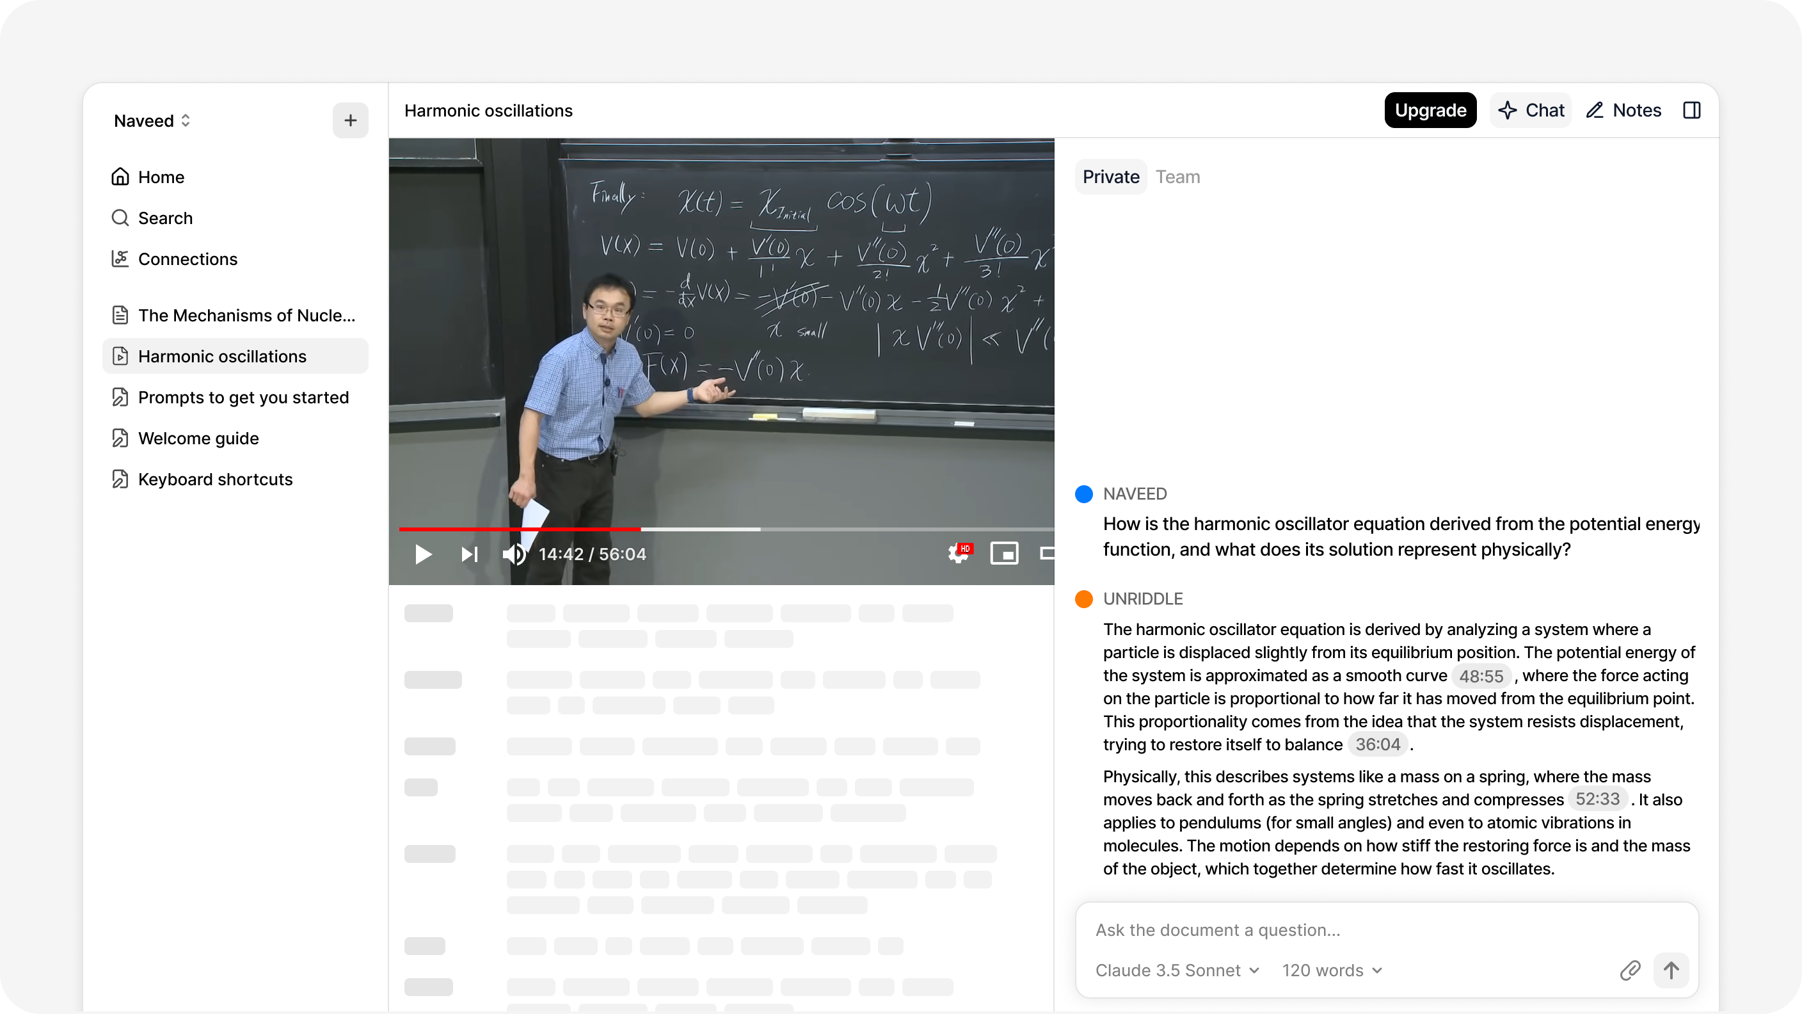Click the UNRIDDLE sender label
Image resolution: width=1802 pixels, height=1014 pixels.
tap(1142, 599)
